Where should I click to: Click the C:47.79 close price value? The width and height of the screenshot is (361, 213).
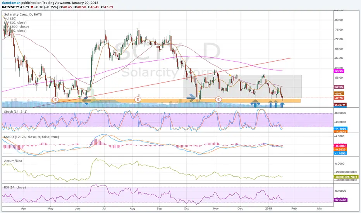pos(107,7)
